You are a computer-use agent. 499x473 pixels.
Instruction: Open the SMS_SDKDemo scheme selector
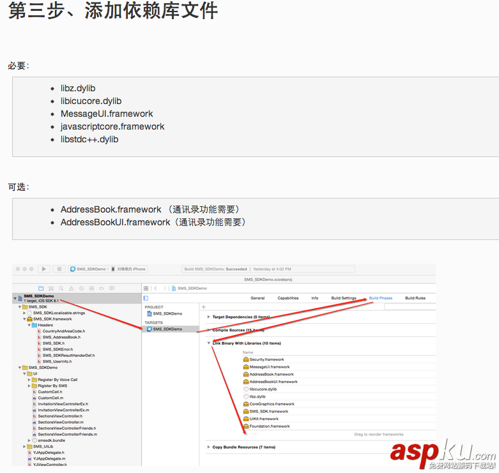pyautogui.click(x=88, y=269)
